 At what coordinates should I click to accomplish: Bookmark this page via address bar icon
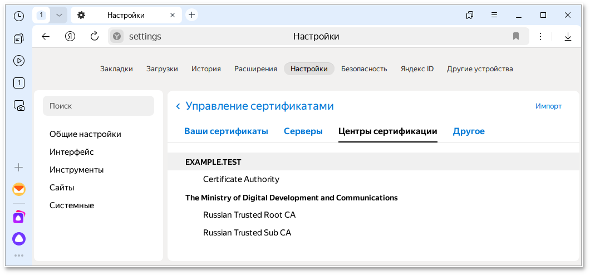click(x=516, y=36)
